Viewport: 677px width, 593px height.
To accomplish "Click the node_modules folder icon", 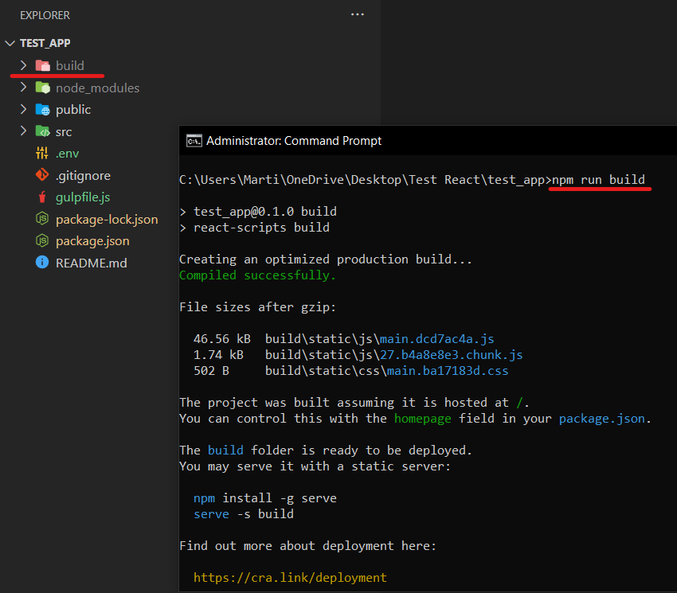I will point(42,88).
